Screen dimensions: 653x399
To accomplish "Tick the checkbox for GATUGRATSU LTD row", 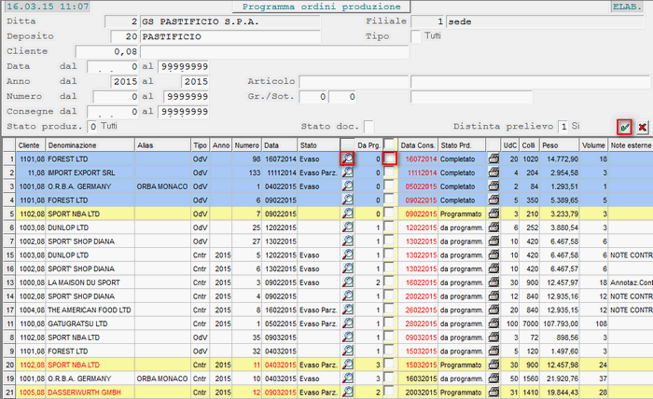I will tap(389, 323).
